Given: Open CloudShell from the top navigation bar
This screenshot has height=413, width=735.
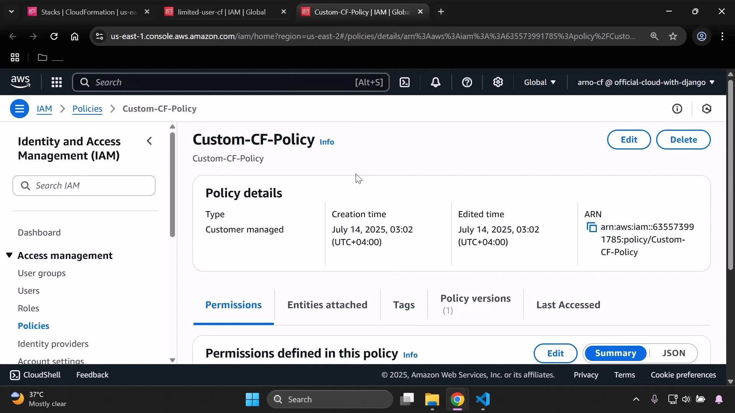Looking at the screenshot, I should pyautogui.click(x=35, y=375).
